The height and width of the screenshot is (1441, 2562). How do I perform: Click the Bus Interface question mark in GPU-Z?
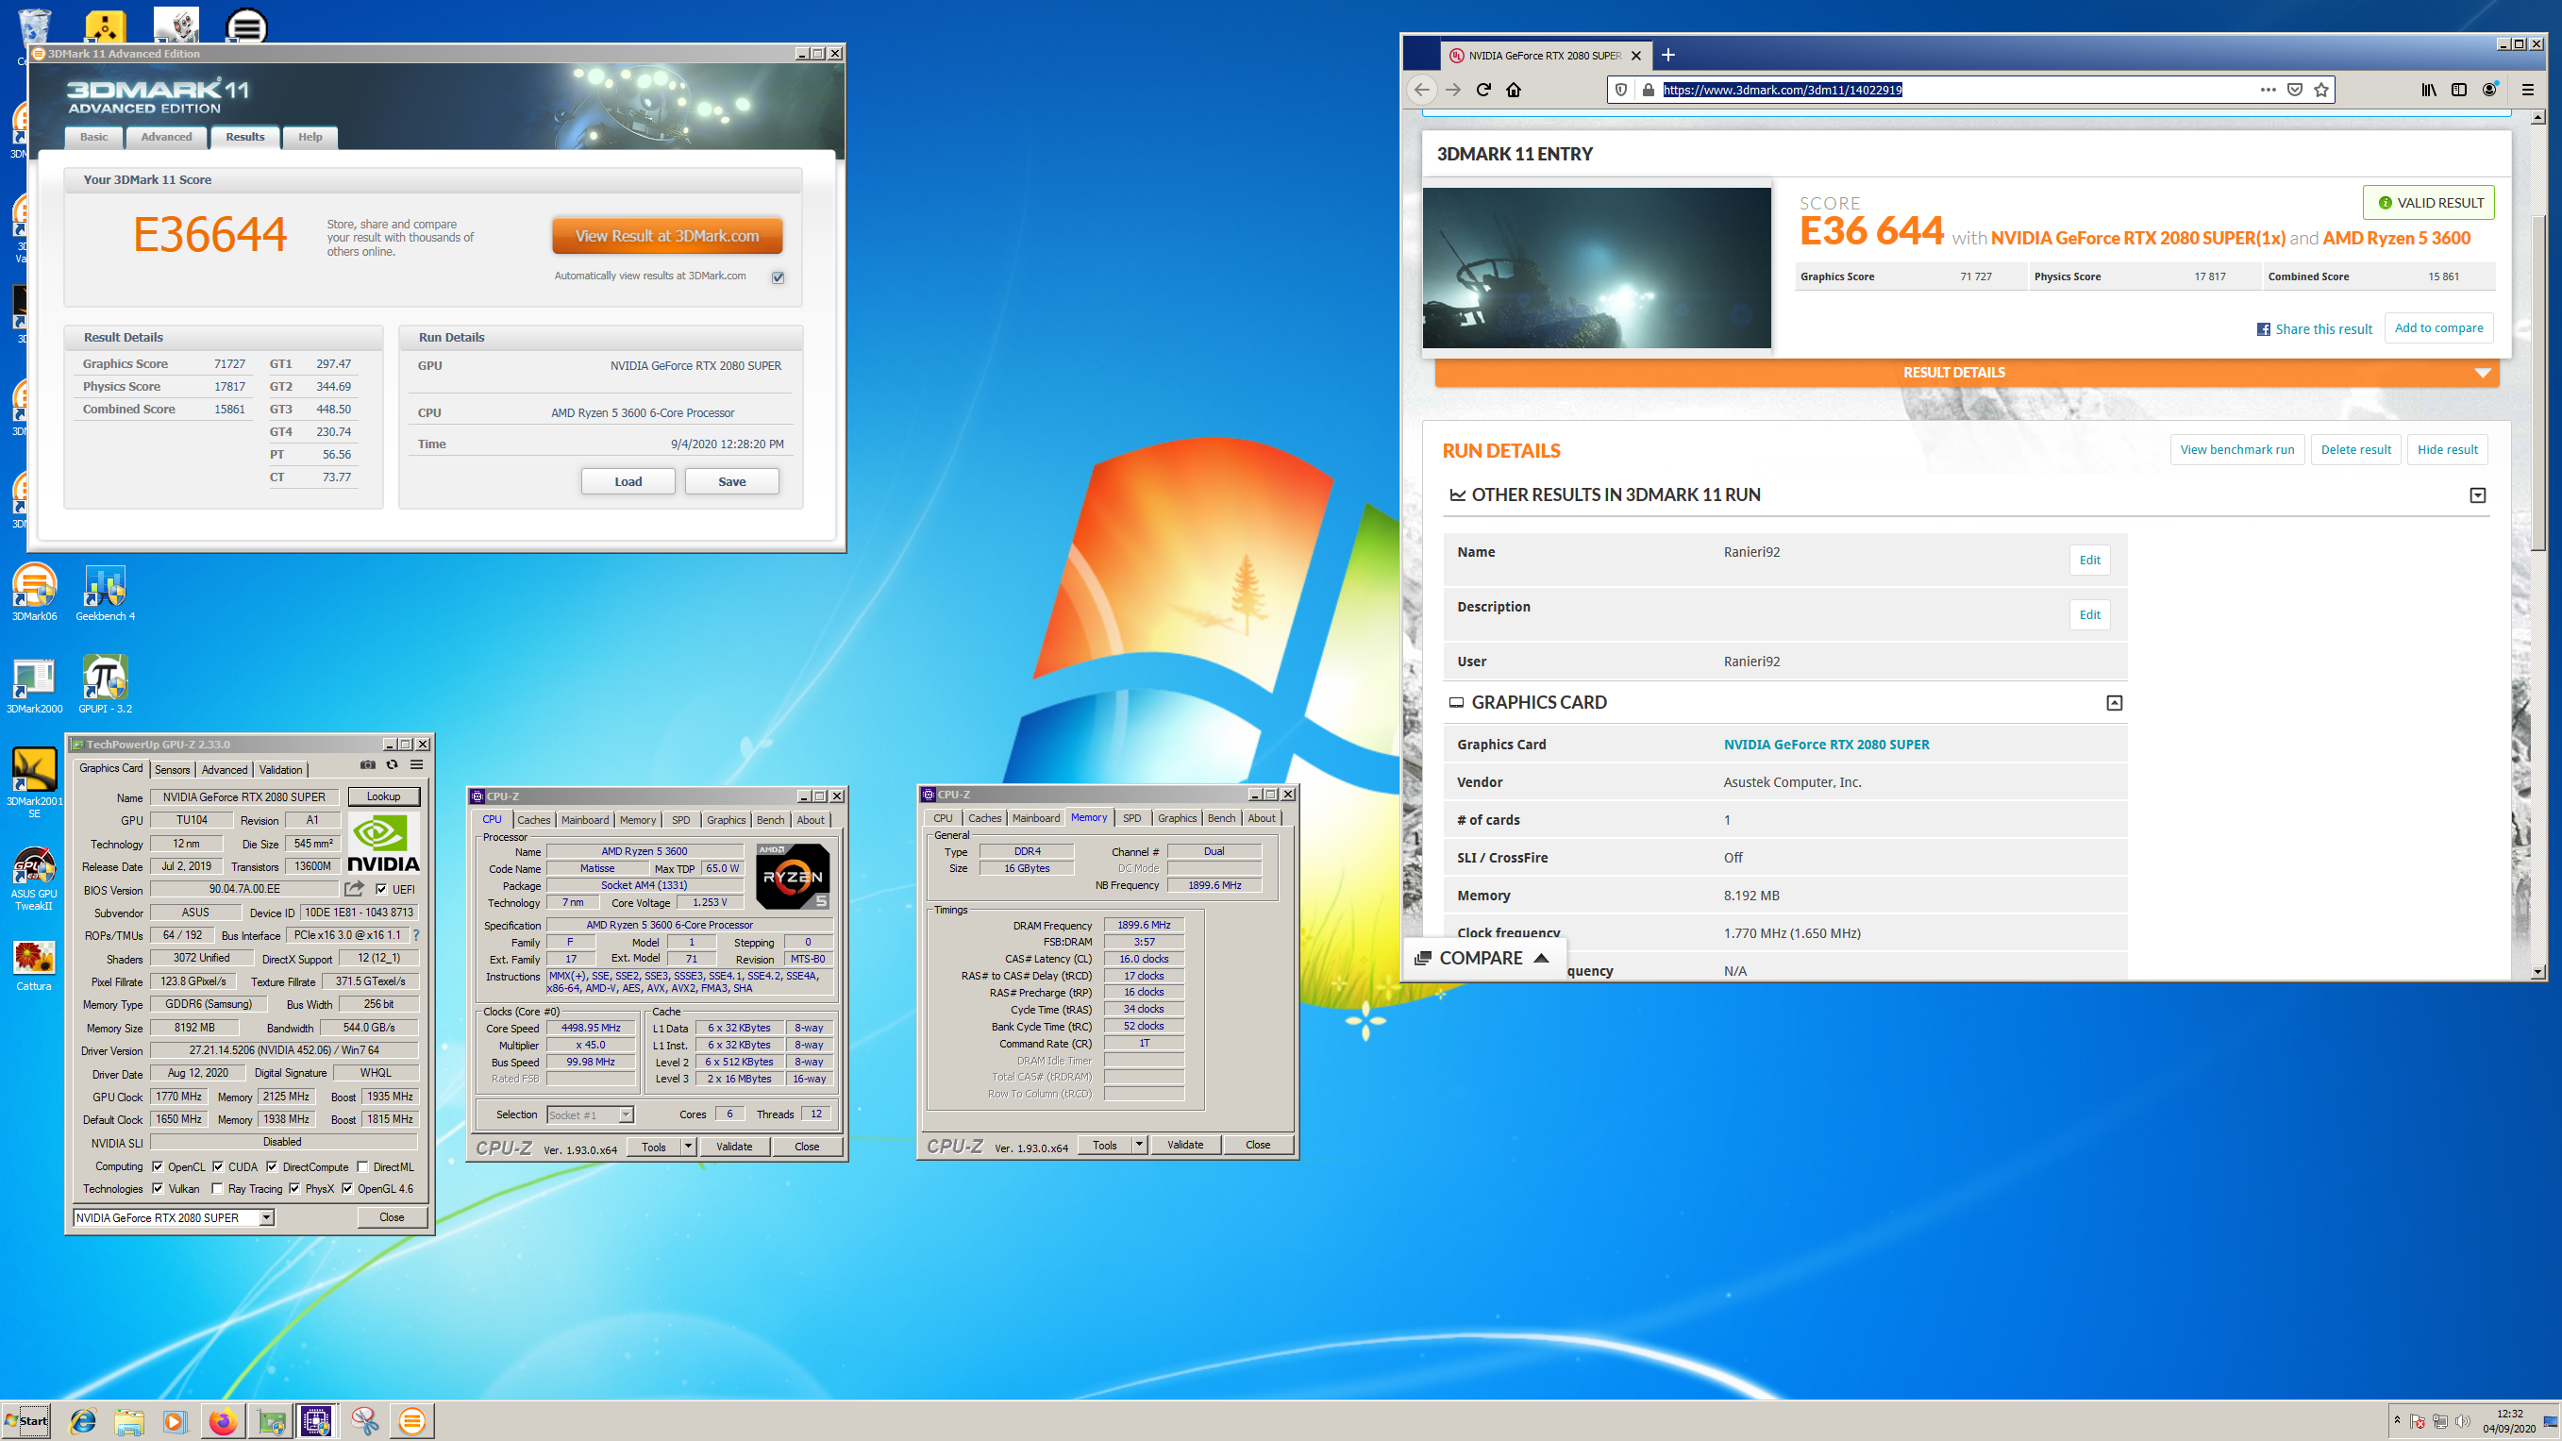[x=416, y=935]
